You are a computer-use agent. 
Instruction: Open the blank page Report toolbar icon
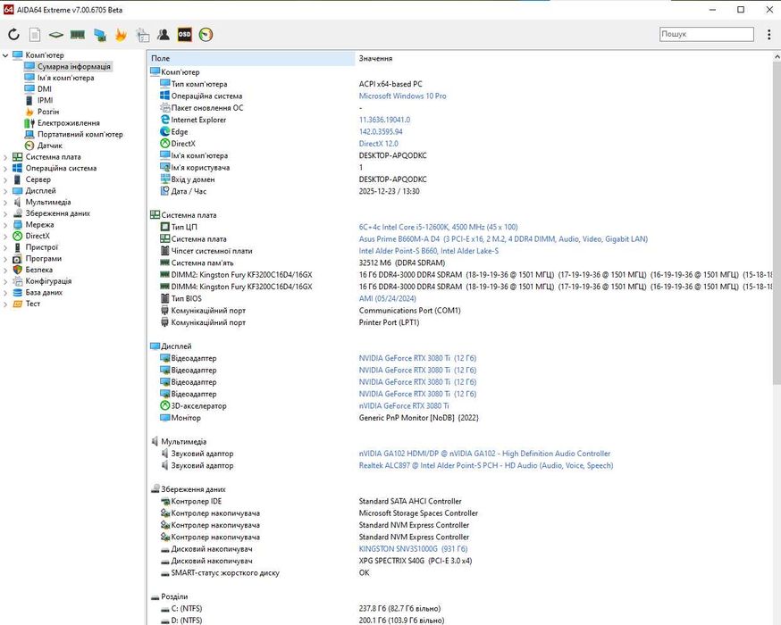35,35
